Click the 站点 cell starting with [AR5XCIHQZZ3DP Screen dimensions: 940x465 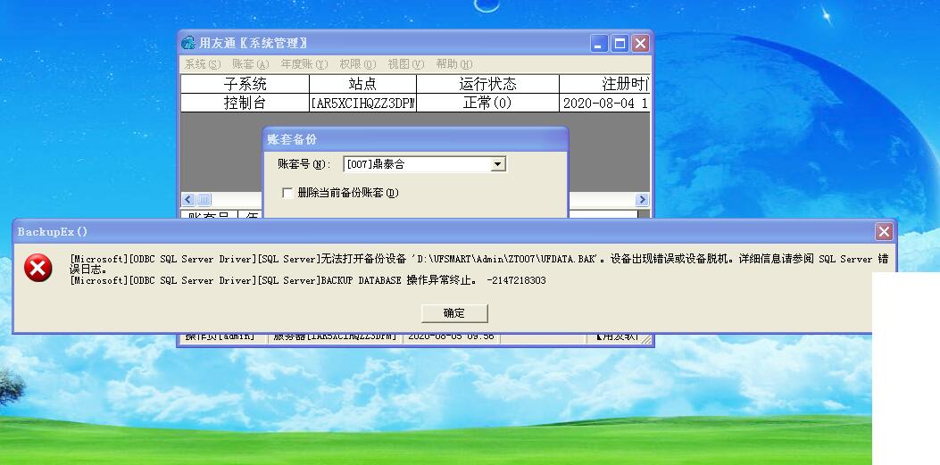click(x=362, y=103)
